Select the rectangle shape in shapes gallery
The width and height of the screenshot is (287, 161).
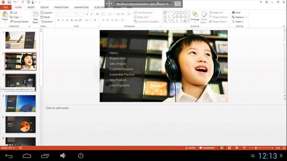177,13
